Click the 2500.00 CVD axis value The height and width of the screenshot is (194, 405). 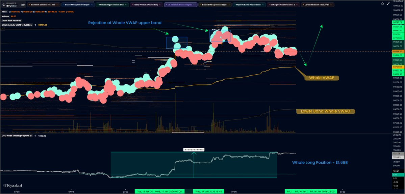[398, 135]
